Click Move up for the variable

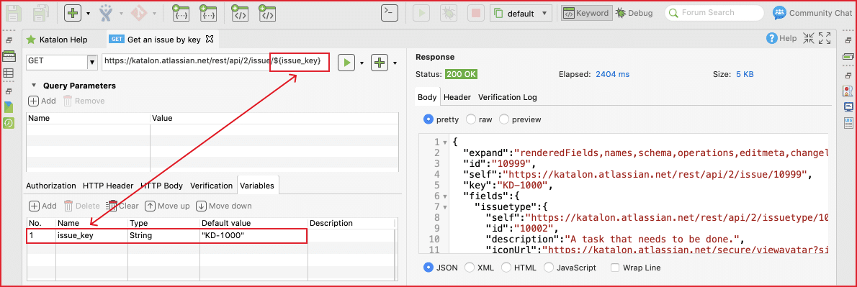pos(167,206)
